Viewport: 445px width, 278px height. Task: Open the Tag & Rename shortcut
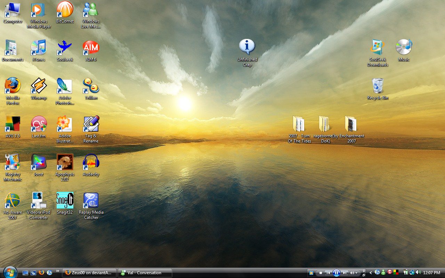[x=91, y=130]
